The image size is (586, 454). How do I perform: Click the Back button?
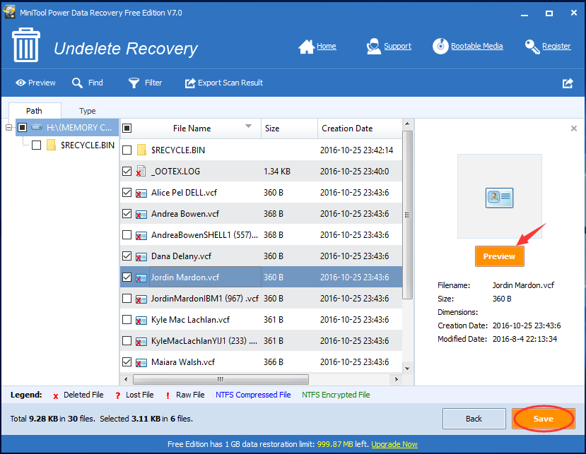(474, 419)
